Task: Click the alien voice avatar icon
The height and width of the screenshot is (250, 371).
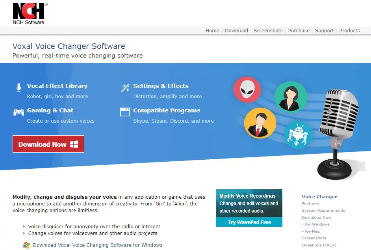Action: [247, 90]
